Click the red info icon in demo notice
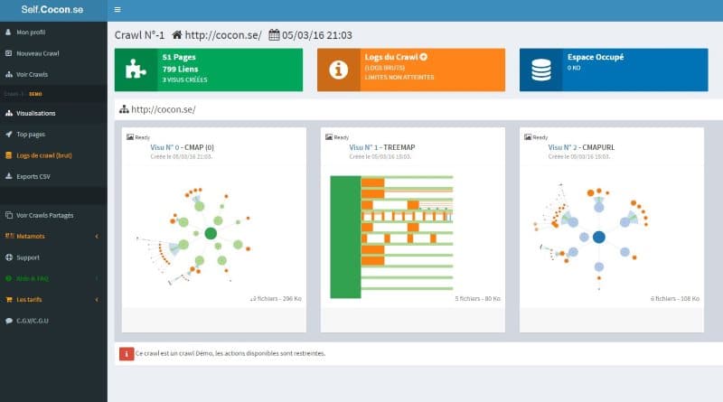This screenshot has width=723, height=402. tap(127, 353)
